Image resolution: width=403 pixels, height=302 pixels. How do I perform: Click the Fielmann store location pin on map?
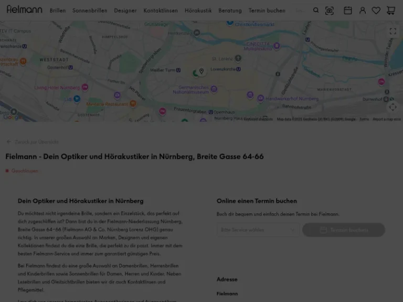(201, 71)
